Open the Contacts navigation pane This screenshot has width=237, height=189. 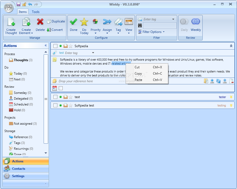pos(26,168)
